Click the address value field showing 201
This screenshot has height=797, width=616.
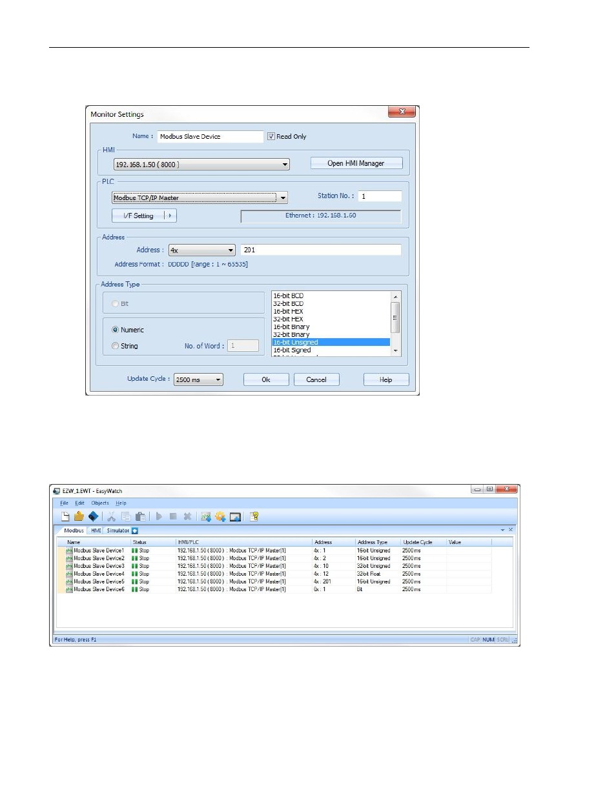(x=321, y=250)
